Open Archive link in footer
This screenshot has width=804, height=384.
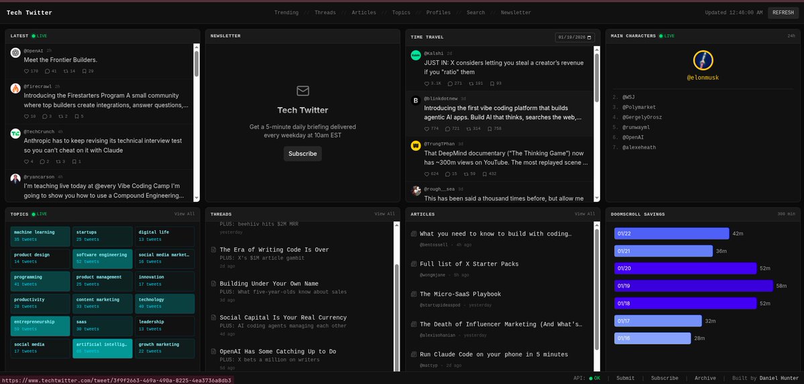pos(705,379)
